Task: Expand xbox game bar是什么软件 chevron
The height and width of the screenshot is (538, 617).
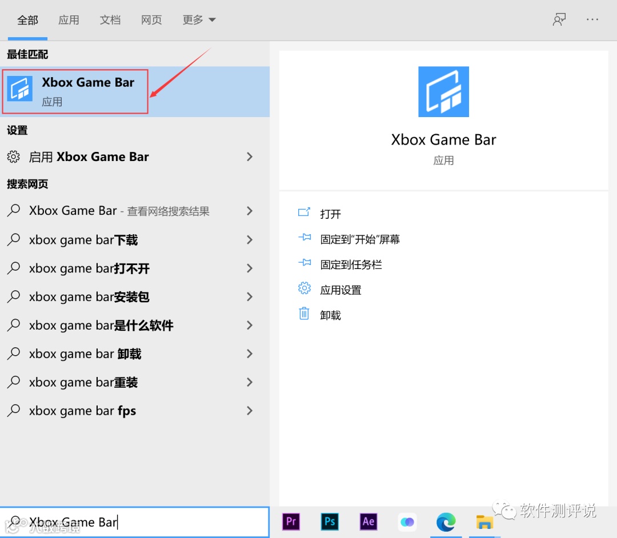Action: (x=250, y=325)
